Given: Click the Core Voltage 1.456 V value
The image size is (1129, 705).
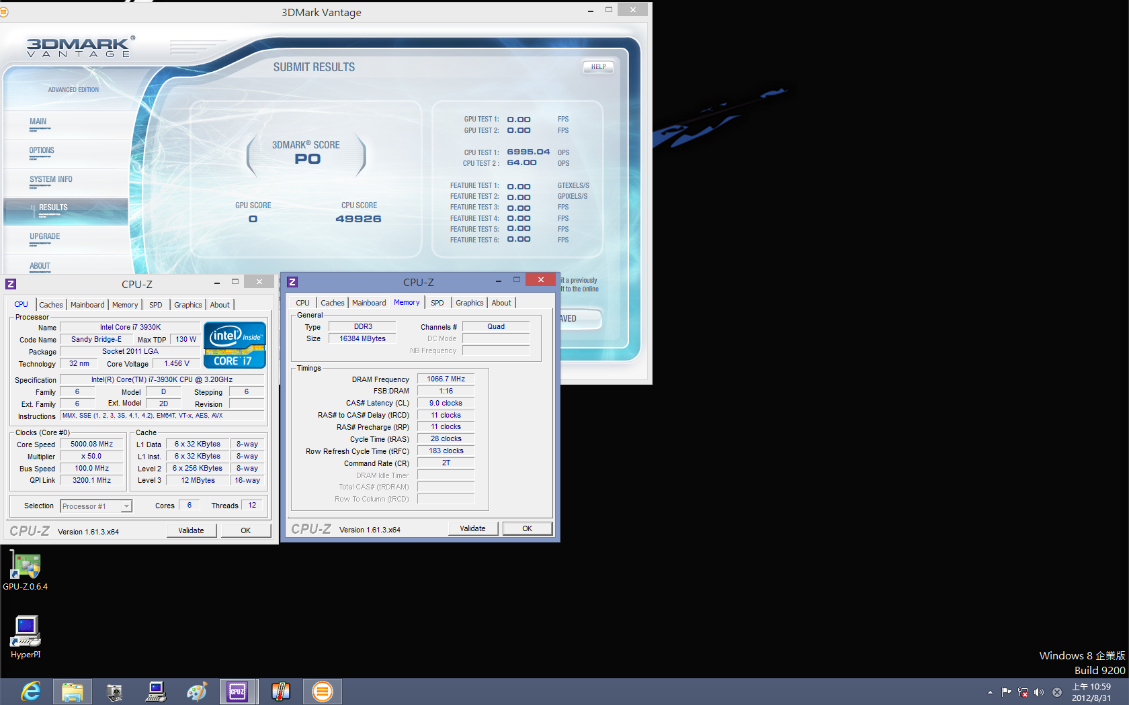Looking at the screenshot, I should click(177, 363).
